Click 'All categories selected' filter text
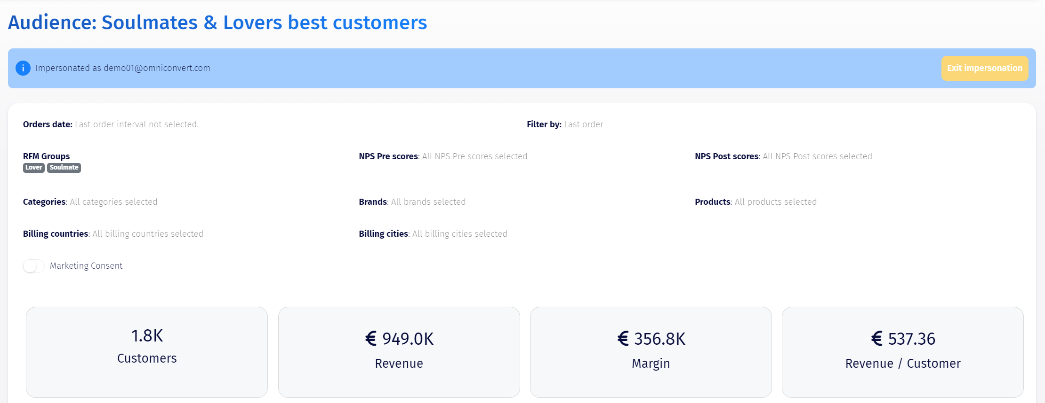The image size is (1045, 403). pyautogui.click(x=113, y=202)
